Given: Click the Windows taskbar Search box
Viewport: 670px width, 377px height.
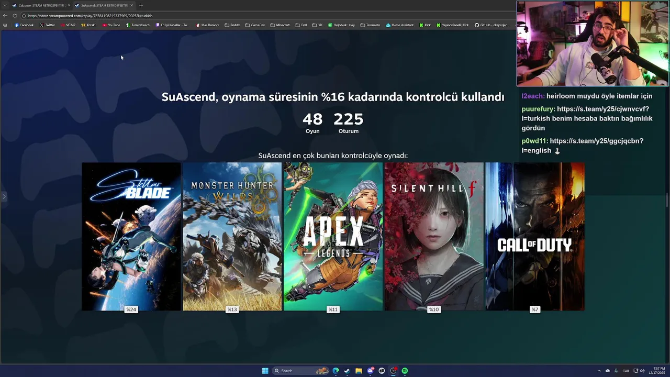Looking at the screenshot, I should [x=300, y=371].
